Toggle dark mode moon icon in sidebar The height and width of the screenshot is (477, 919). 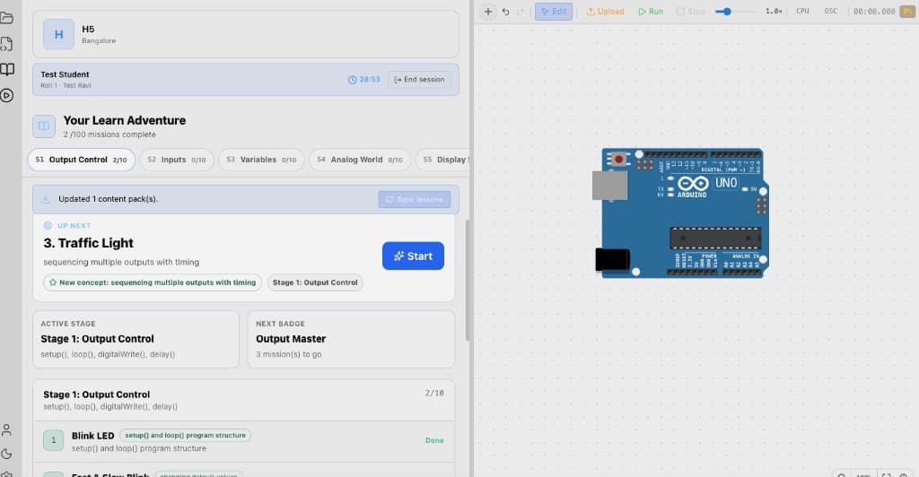click(6, 454)
